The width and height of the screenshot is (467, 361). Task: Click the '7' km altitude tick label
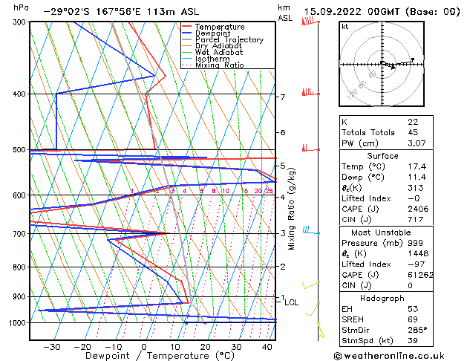[282, 97]
